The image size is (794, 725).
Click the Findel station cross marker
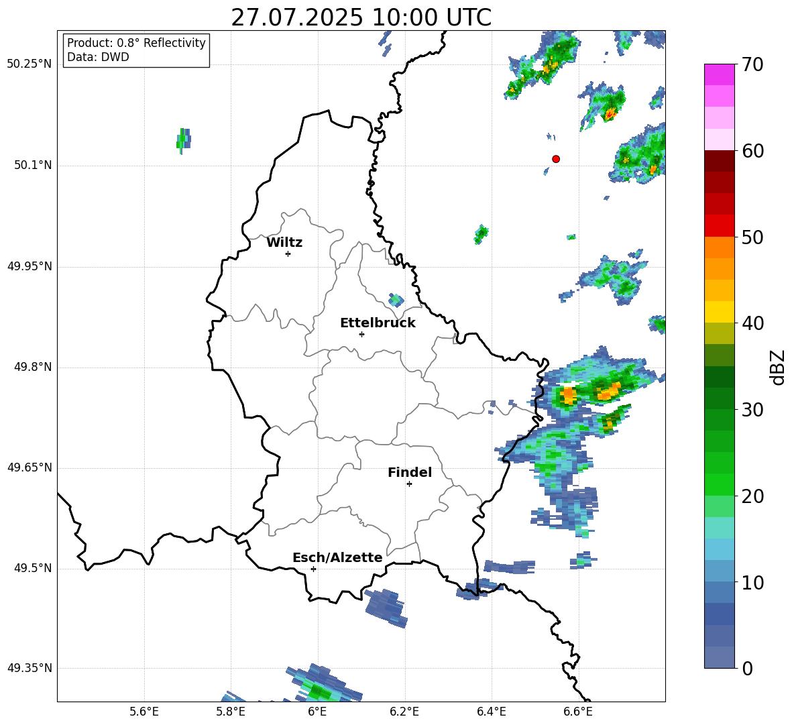(409, 484)
